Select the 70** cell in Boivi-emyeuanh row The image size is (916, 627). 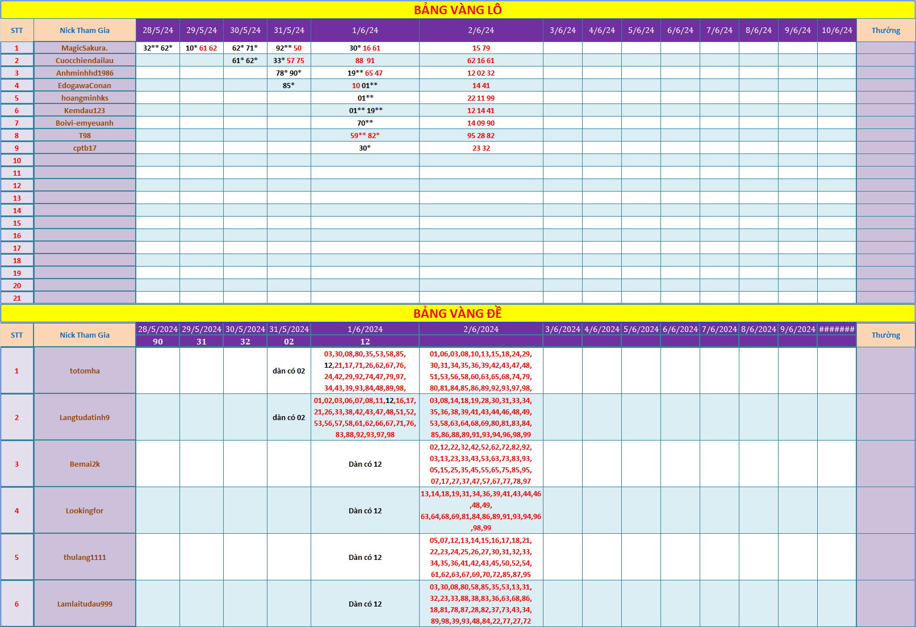coord(365,123)
